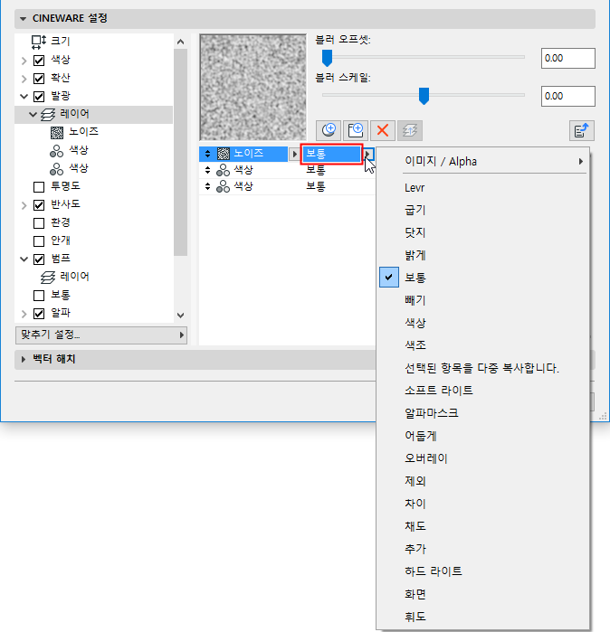
Task: Enable the 안개 checkbox
Action: [39, 241]
